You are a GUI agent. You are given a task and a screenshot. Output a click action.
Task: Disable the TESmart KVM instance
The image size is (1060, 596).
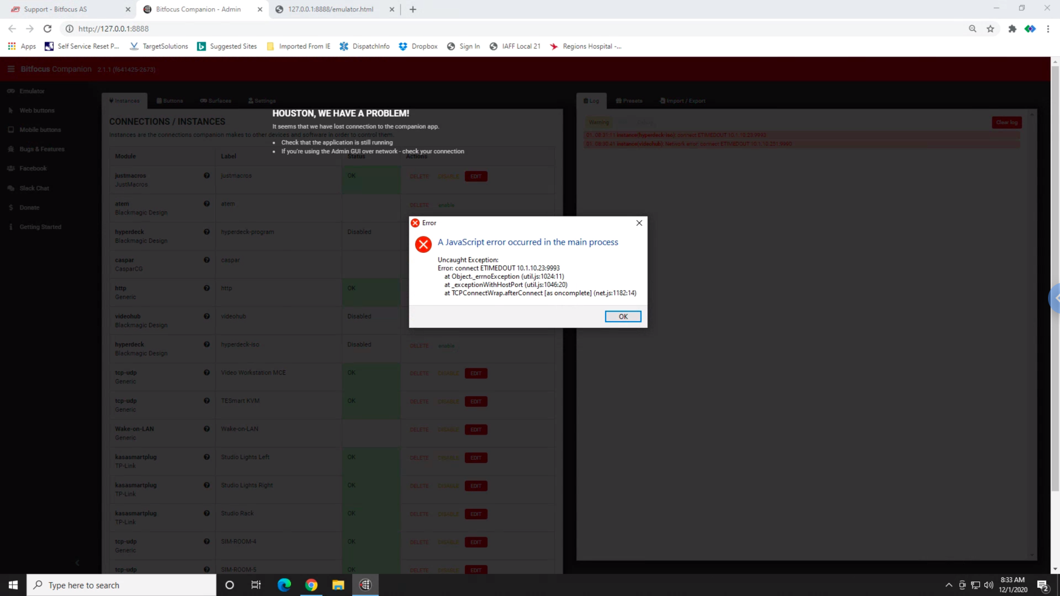(449, 402)
